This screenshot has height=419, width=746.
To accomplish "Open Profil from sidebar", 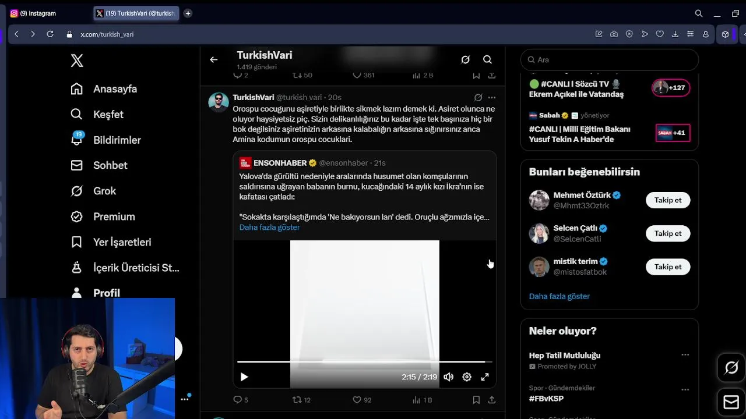I will 95,293.
